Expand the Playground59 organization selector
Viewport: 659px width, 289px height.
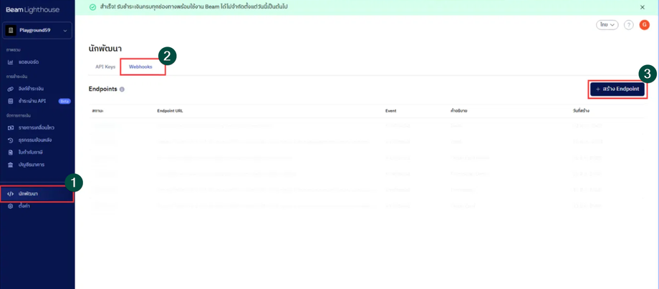(38, 31)
